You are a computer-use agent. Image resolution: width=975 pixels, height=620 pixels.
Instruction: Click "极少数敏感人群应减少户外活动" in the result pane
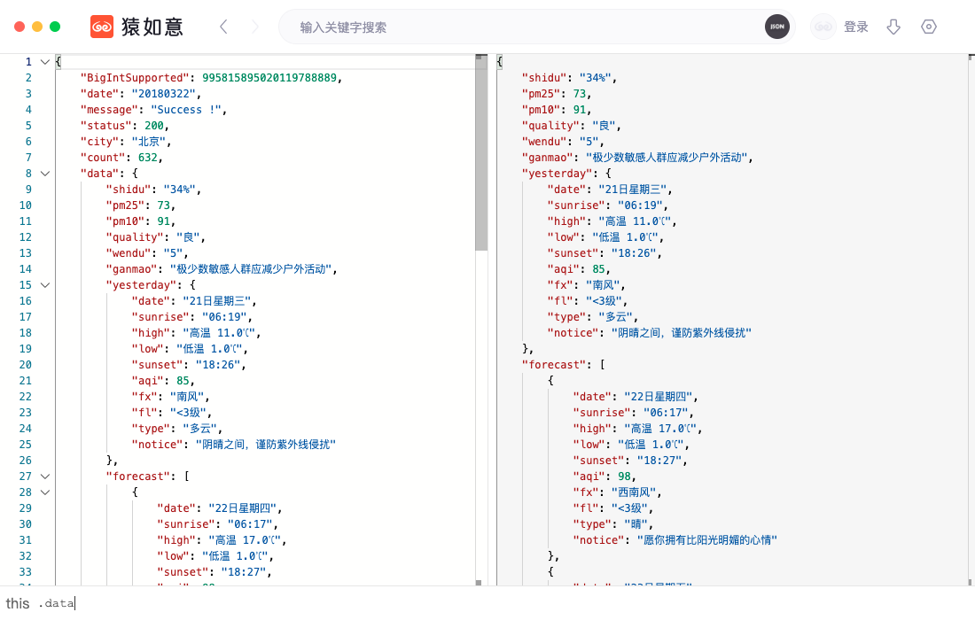point(666,158)
